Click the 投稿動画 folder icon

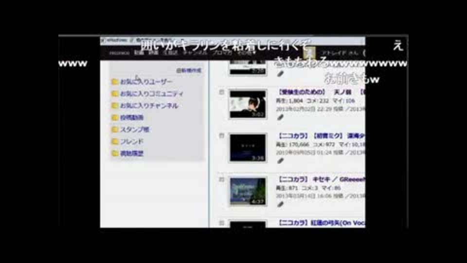click(115, 117)
